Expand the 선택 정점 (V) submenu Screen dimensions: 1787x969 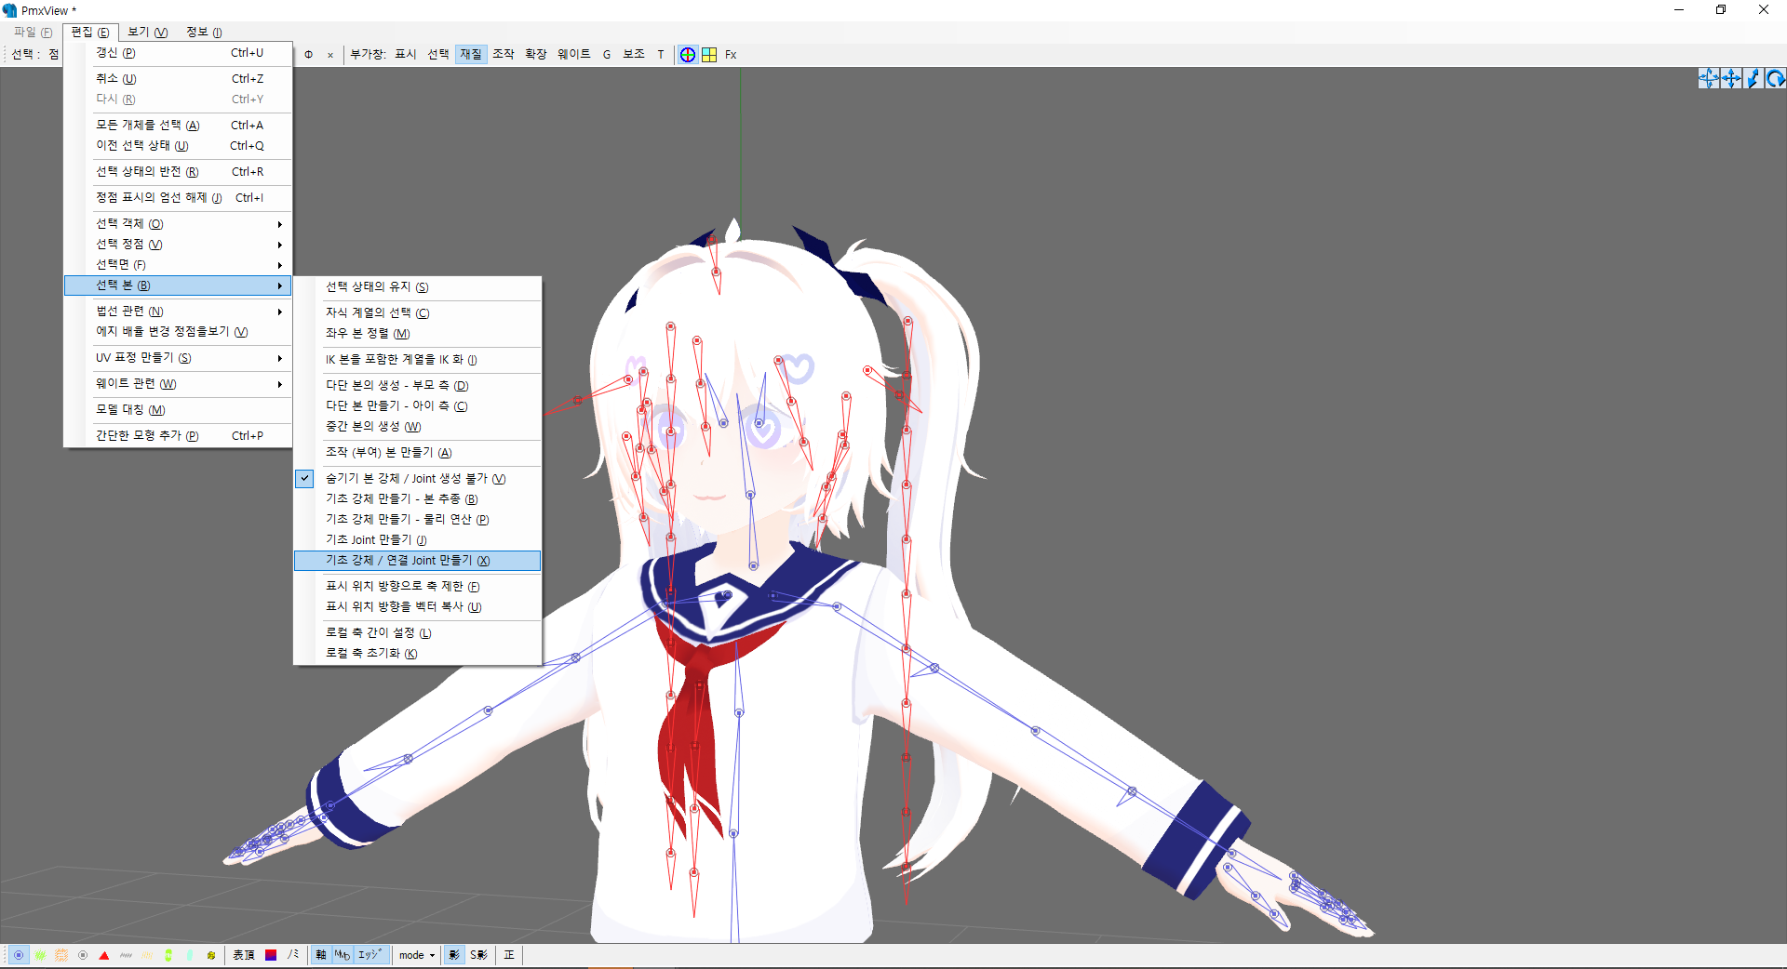[178, 245]
